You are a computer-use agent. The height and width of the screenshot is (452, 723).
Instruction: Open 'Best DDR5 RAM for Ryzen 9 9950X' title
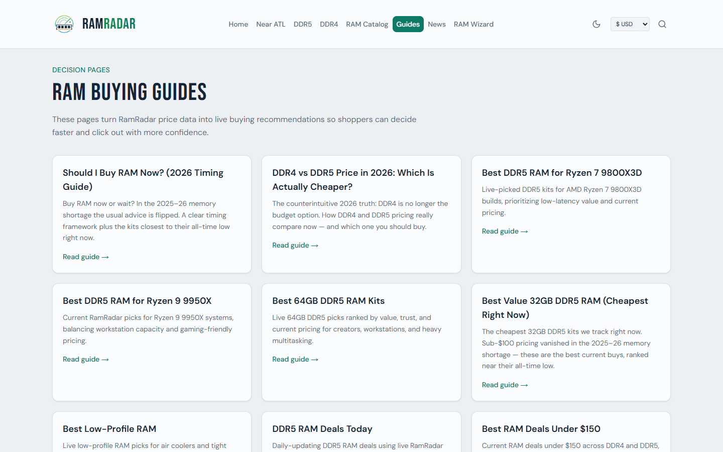coord(137,301)
